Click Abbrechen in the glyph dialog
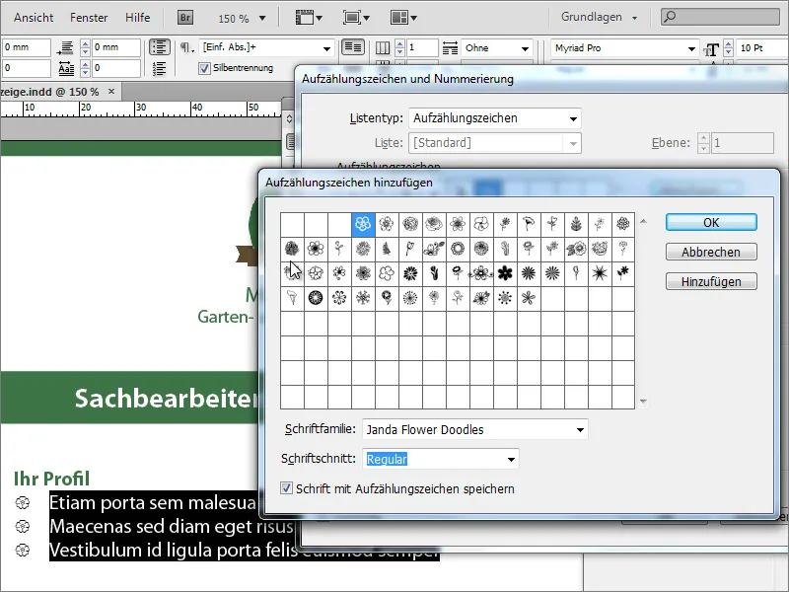The image size is (789, 592). (711, 252)
